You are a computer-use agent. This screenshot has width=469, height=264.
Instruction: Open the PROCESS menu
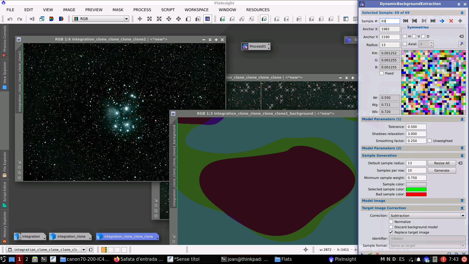point(142,10)
